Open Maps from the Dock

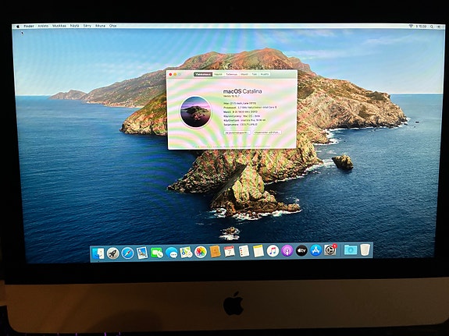[186, 253]
